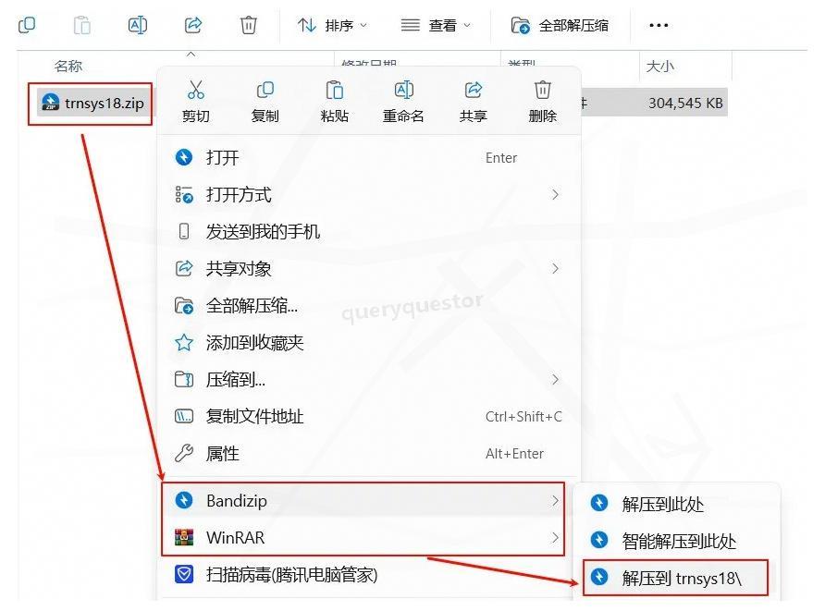Select the trnsys18.zip file
This screenshot has height=611, width=825.
coord(90,104)
